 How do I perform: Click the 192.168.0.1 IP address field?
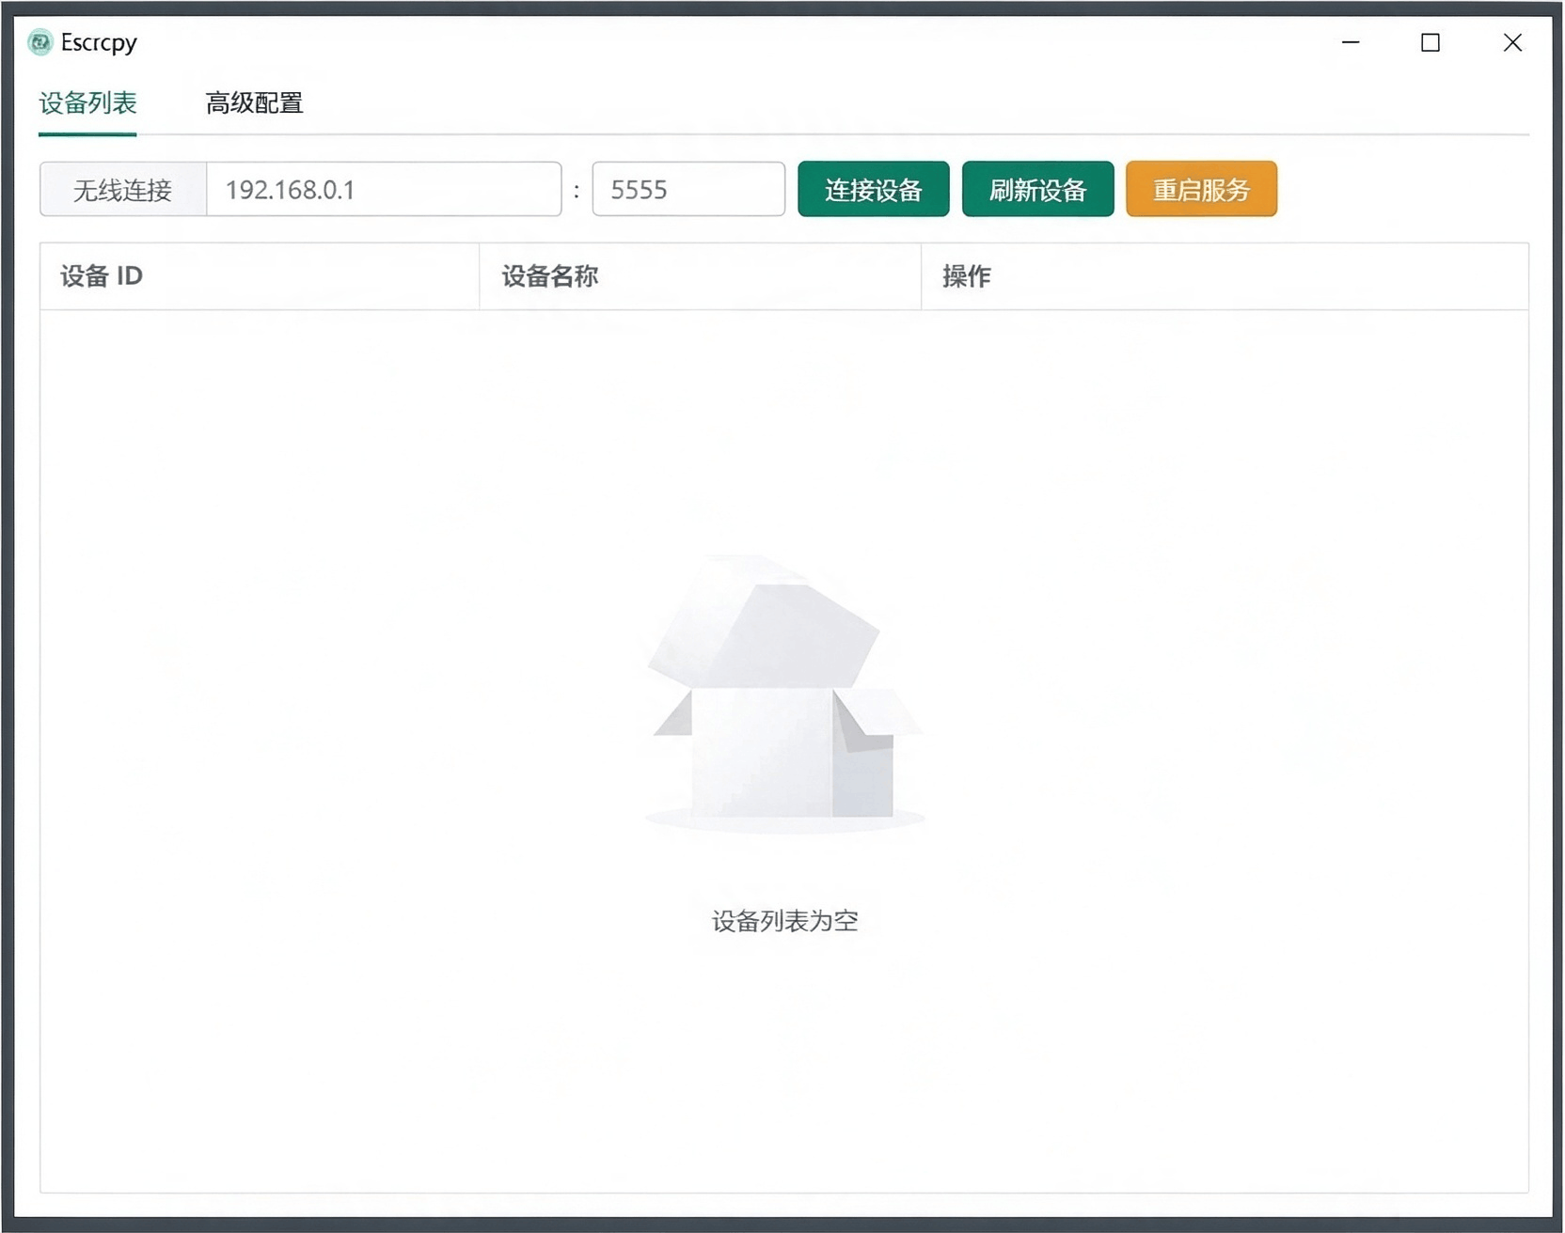coord(384,190)
